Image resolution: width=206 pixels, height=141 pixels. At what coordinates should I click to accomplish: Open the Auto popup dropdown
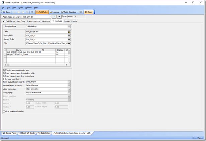(69, 93)
